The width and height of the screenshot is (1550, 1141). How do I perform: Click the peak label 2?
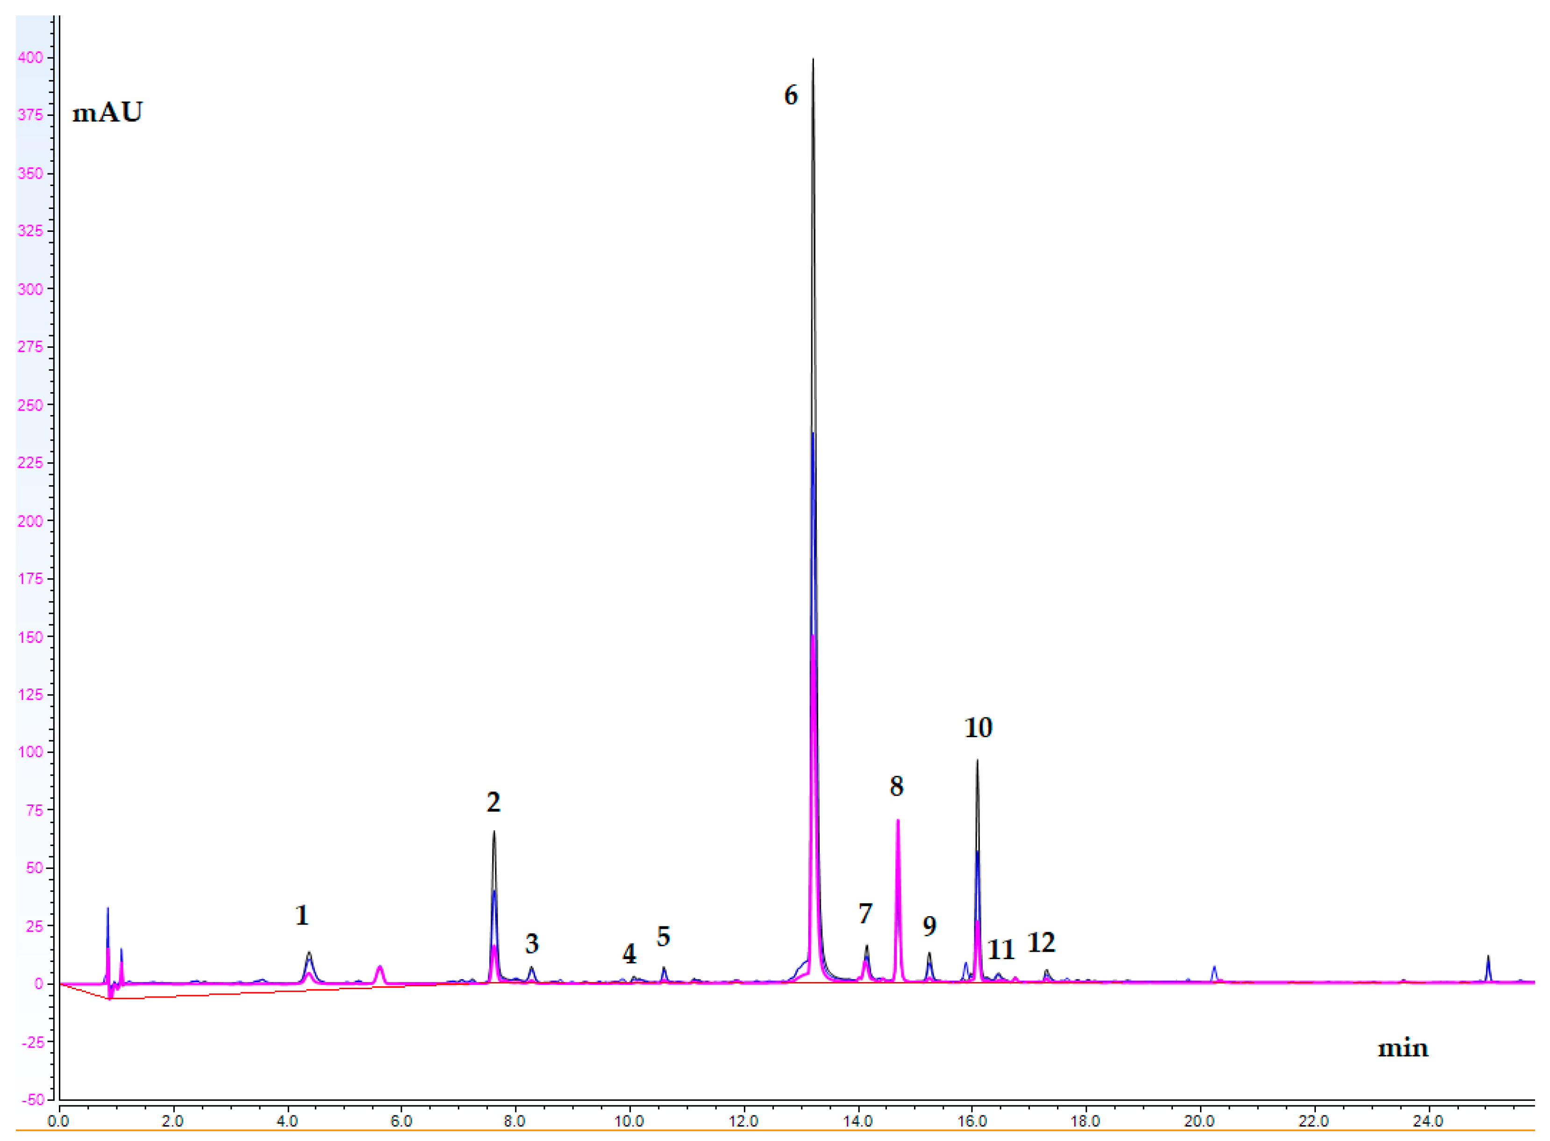[493, 802]
